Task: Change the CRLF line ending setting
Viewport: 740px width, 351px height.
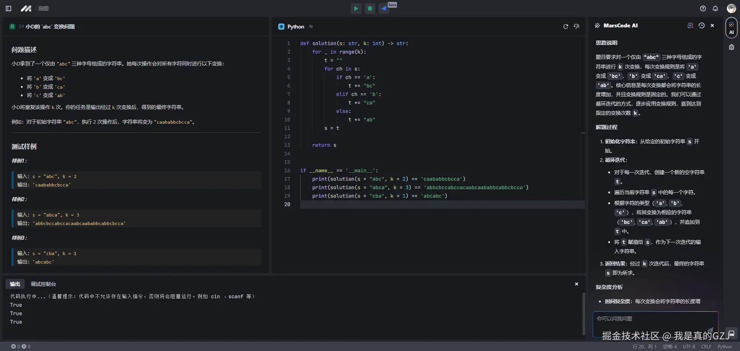Action: click(x=706, y=347)
